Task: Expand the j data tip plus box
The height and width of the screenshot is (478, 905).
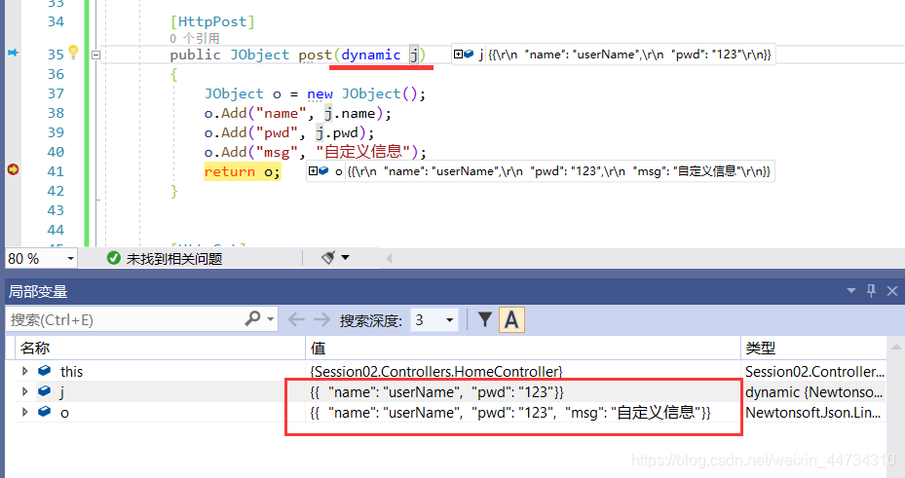Action: pos(458,55)
